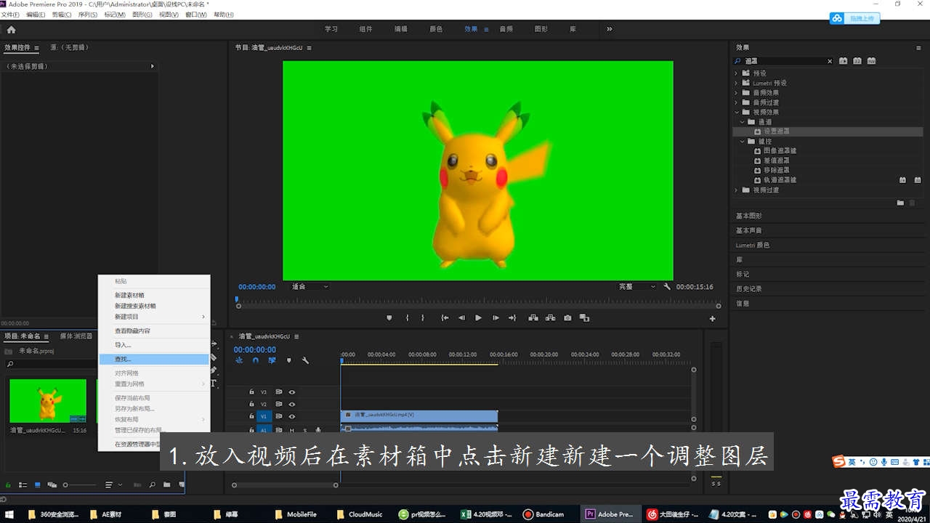Adjust the project thumbnail zoom slider
This screenshot has height=523, width=930.
pyautogui.click(x=67, y=485)
